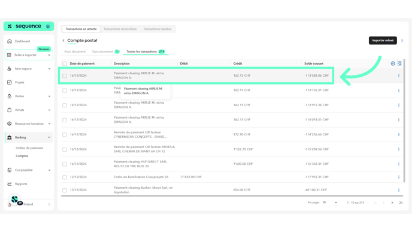Open row menu for CYBERMEDIA CONCEPTS transaction
Image resolution: width=412 pixels, height=232 pixels.
(x=399, y=134)
